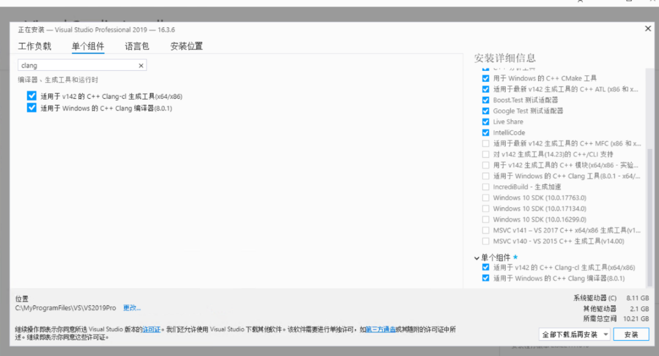Open the 许可证 license link
This screenshot has height=356, width=659.
[152, 330]
